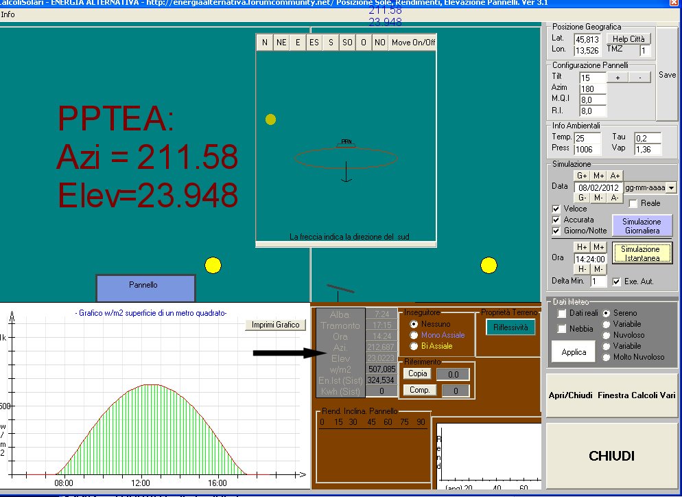Advance the hour with H+
Viewport: 682px width, 497px height.
(582, 247)
